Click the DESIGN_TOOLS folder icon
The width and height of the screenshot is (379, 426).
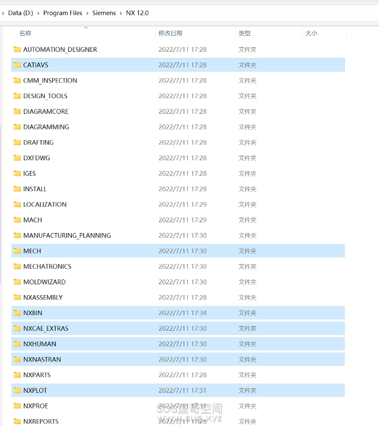(18, 96)
